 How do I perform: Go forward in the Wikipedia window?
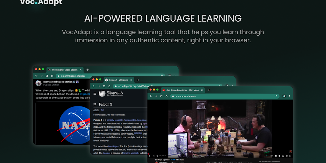[99, 86]
